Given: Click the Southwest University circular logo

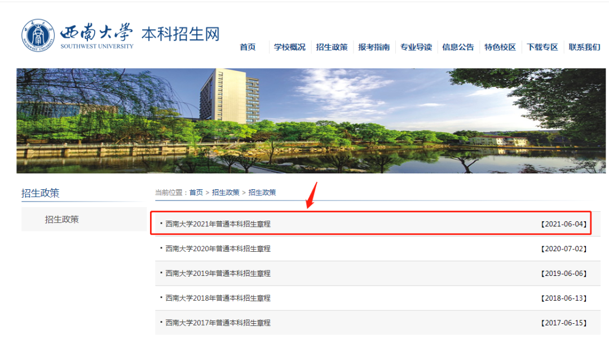Looking at the screenshot, I should tap(38, 35).
